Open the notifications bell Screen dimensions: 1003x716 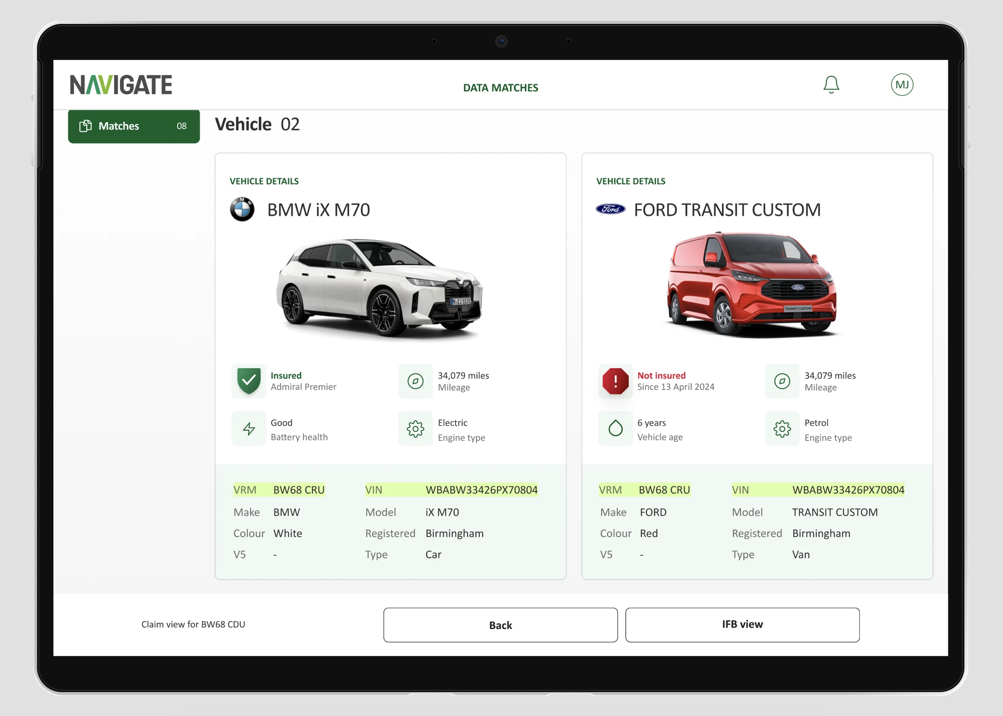(x=831, y=84)
